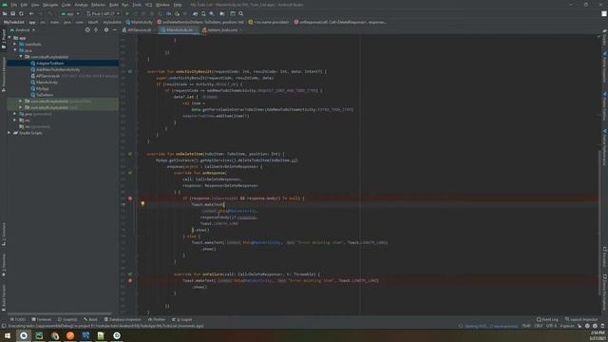Image resolution: width=608 pixels, height=342 pixels.
Task: Select MainActivity in the project tree
Action: [x=47, y=83]
